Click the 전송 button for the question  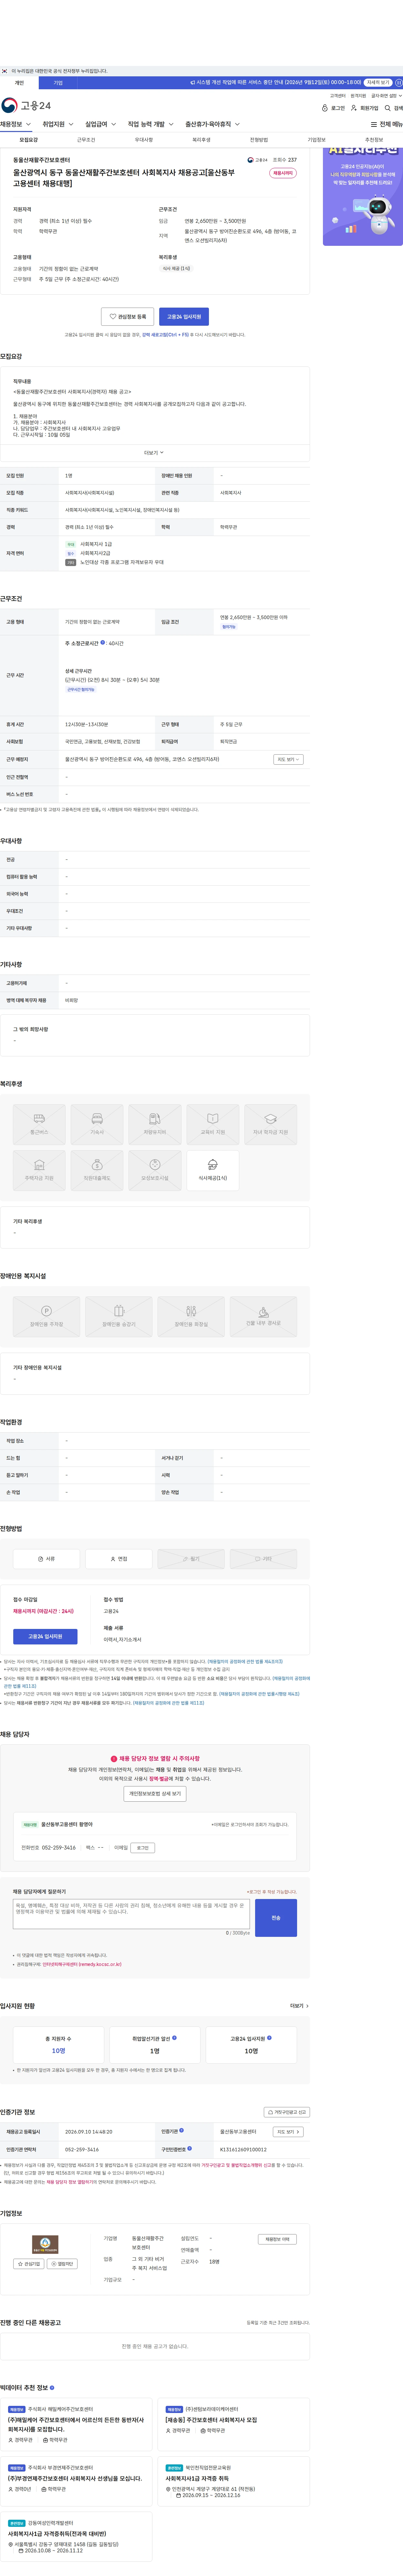coord(276,1918)
